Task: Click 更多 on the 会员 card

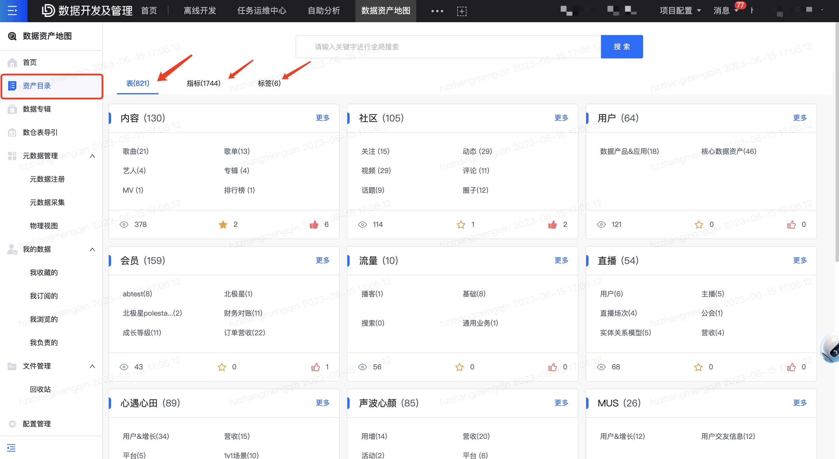Action: click(x=323, y=260)
